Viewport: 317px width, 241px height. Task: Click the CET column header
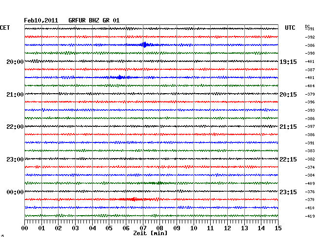[5, 28]
